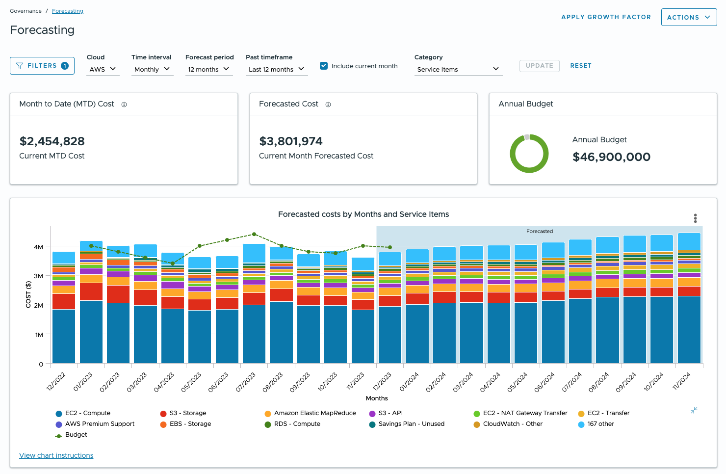Click the 11/2024 forecasted bar
Viewport: 726px width, 474px height.
[689, 298]
